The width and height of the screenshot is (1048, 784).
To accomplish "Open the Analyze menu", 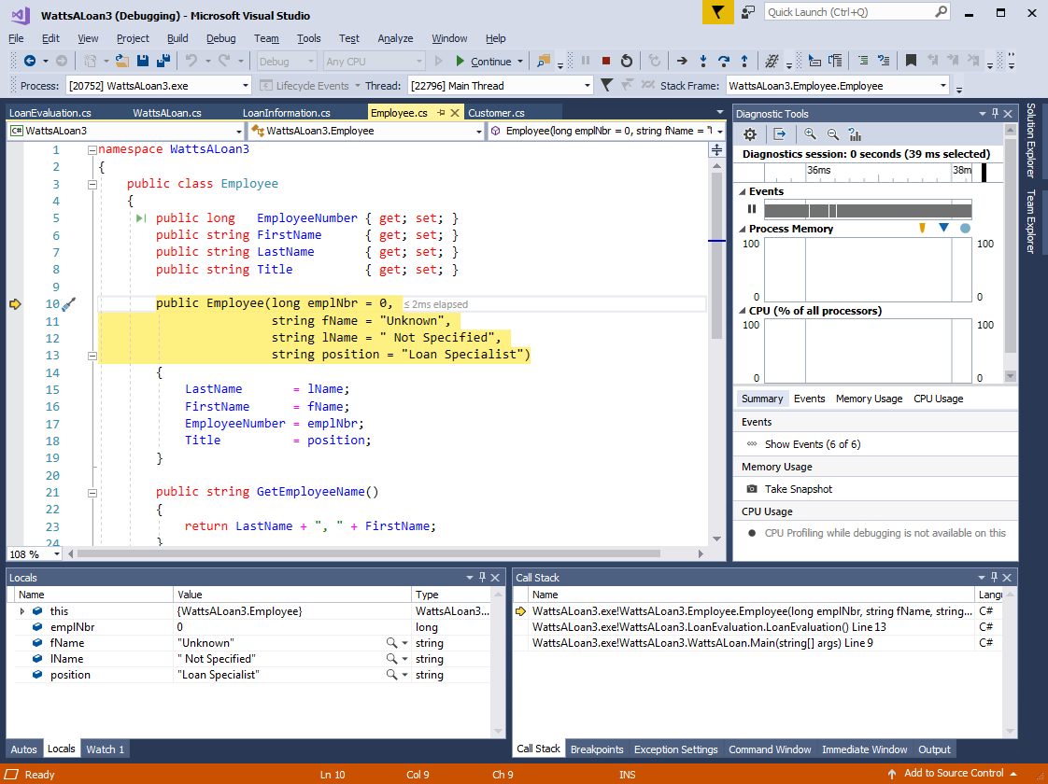I will coord(395,38).
